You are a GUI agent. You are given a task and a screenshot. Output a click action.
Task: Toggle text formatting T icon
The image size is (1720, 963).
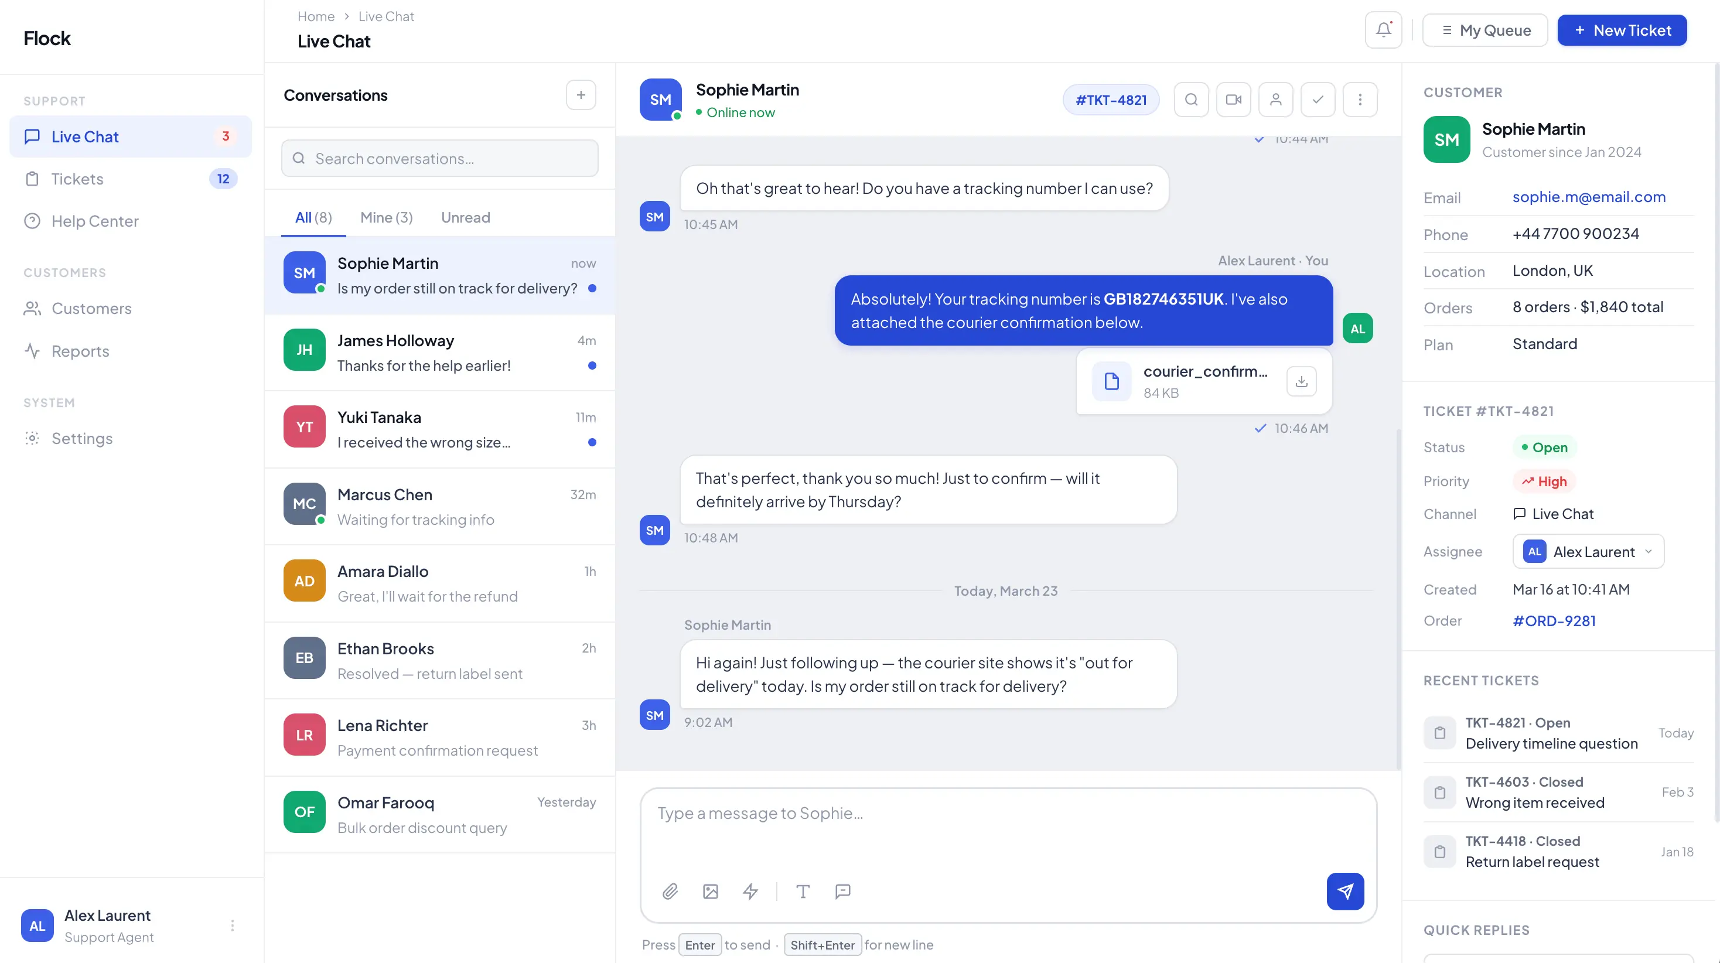(x=803, y=892)
